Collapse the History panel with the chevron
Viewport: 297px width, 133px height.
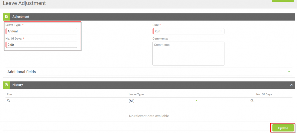click(292, 85)
